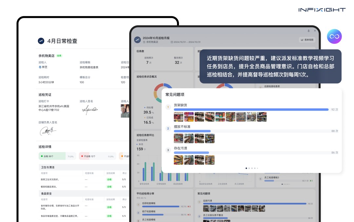The width and height of the screenshot is (354, 222).
Task: Click the 巡检频次 7 次 statistic
Action: pos(149,60)
